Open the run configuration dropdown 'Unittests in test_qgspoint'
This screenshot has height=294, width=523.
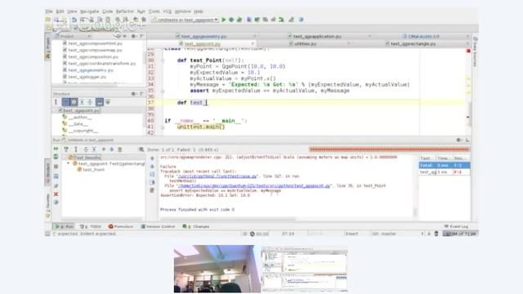[185, 20]
